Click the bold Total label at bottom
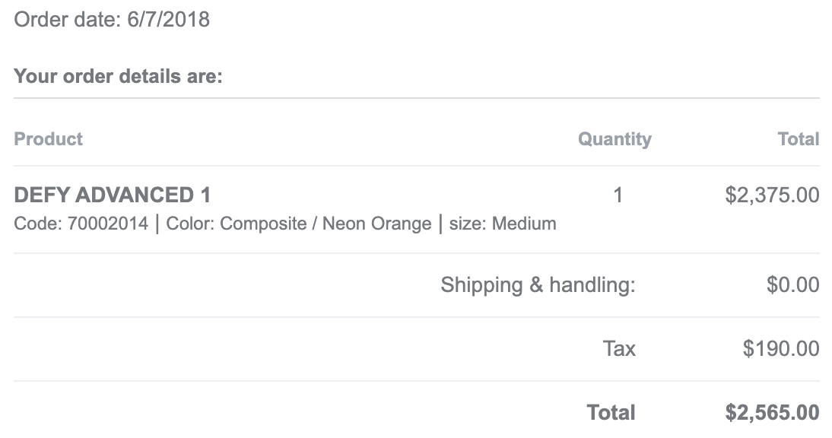 [x=611, y=413]
